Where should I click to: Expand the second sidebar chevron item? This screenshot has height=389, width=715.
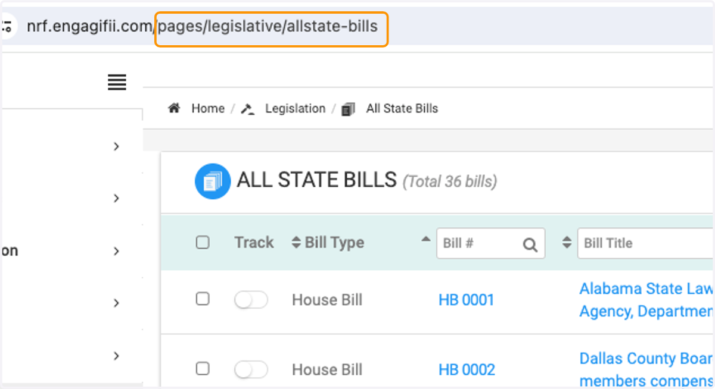[116, 198]
